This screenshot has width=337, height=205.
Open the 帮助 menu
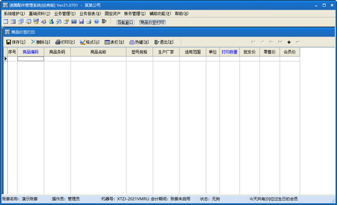point(181,13)
